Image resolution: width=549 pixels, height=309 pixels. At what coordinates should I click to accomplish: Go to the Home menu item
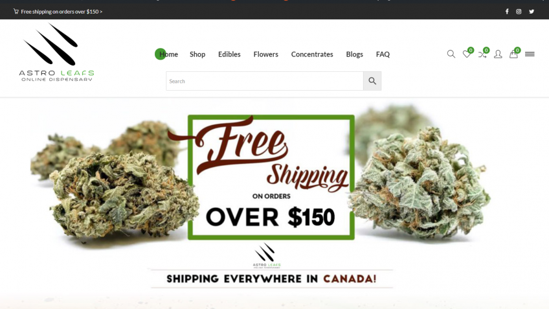pyautogui.click(x=168, y=54)
